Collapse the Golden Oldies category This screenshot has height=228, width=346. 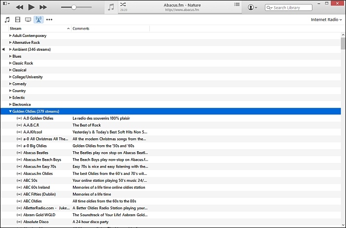point(10,111)
